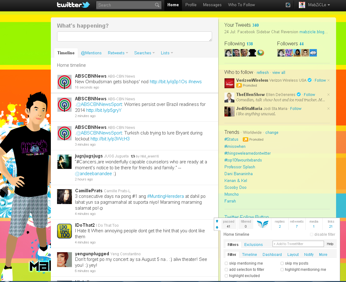Click the last followers avatar with cloud
Screen dimensions: 346x282
[x=313, y=53]
